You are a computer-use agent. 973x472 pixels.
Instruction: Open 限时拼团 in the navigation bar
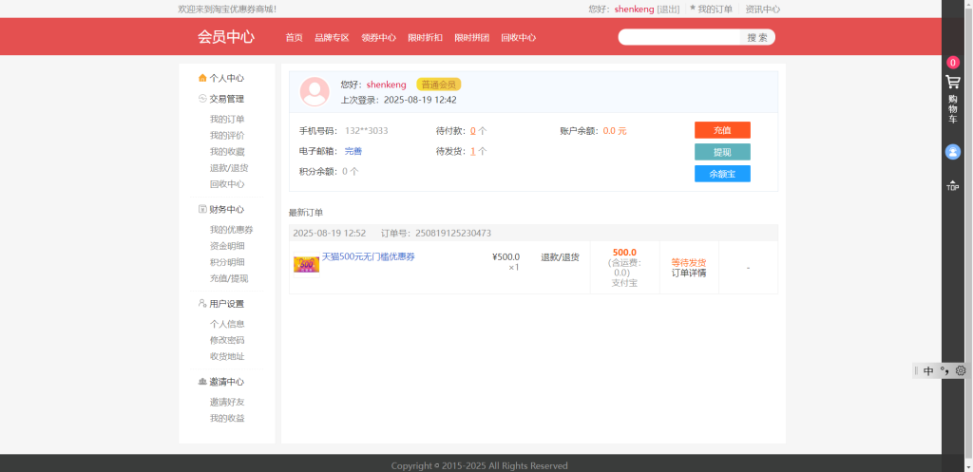(x=471, y=38)
